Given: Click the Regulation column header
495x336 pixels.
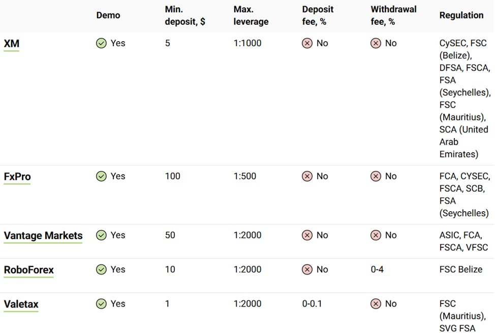Looking at the screenshot, I should [x=461, y=15].
